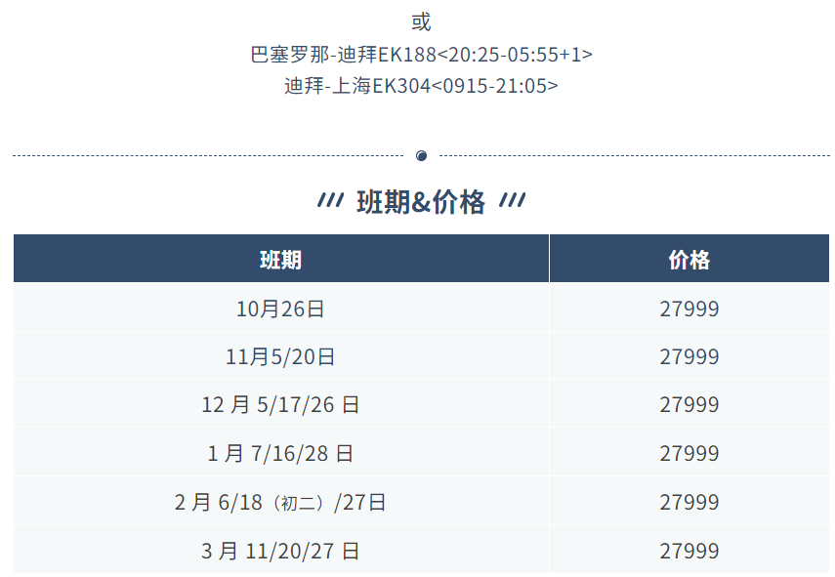
Task: Click the 迪拜-上海EK304 flight line
Action: point(421,85)
